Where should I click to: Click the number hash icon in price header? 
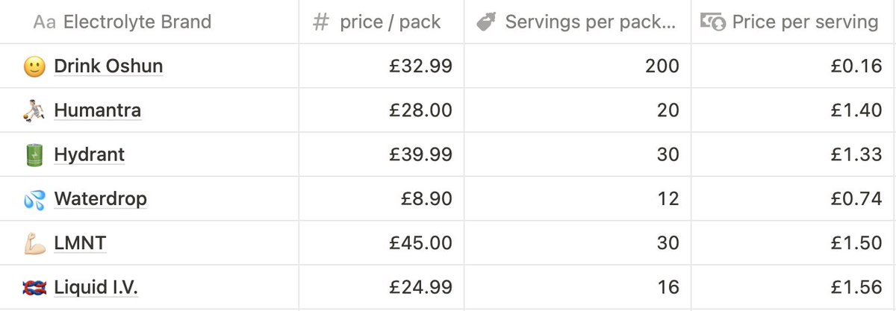[321, 22]
